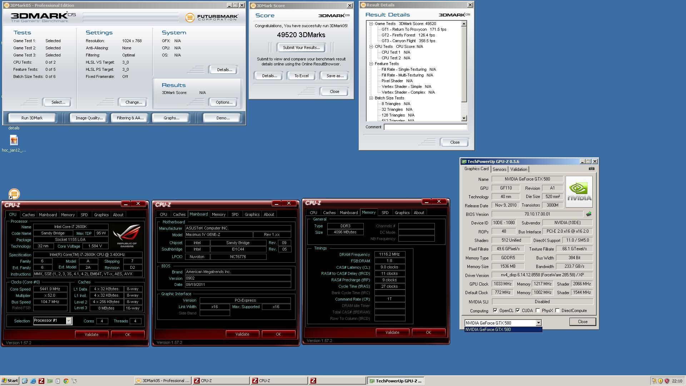Click Save as button in Score window
686x386 pixels.
(334, 76)
